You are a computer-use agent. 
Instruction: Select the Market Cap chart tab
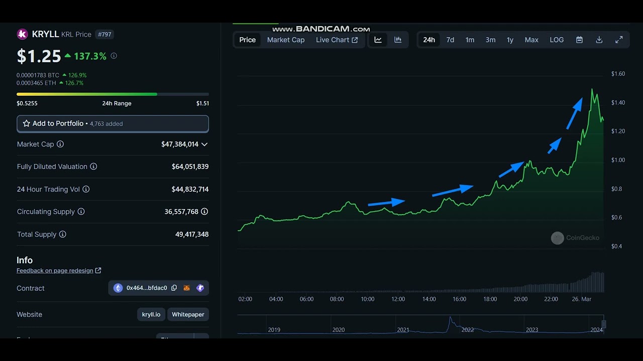click(x=286, y=40)
